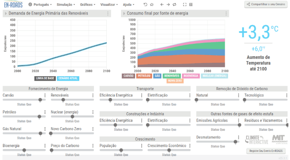Open kebab menu of left graph panel
The height and width of the screenshot is (160, 290).
point(108,13)
